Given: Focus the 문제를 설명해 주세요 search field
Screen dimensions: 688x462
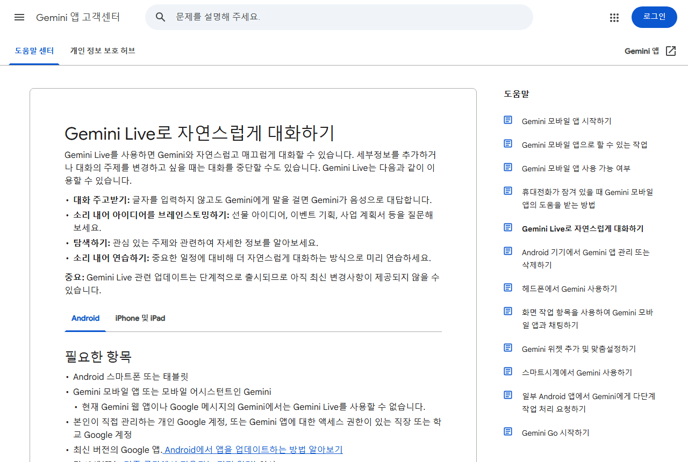Looking at the screenshot, I should point(339,17).
